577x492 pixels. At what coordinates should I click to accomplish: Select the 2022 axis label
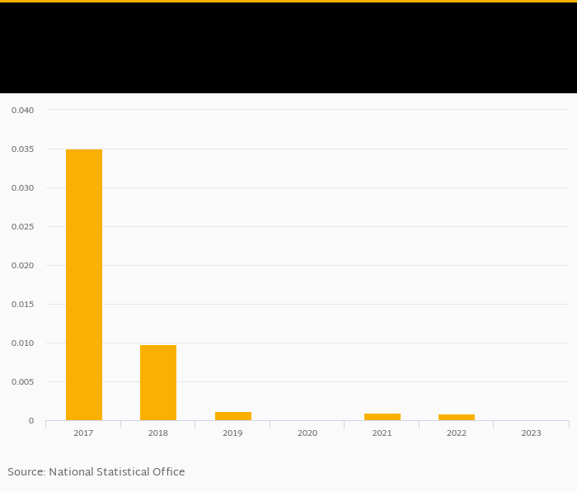coord(457,433)
